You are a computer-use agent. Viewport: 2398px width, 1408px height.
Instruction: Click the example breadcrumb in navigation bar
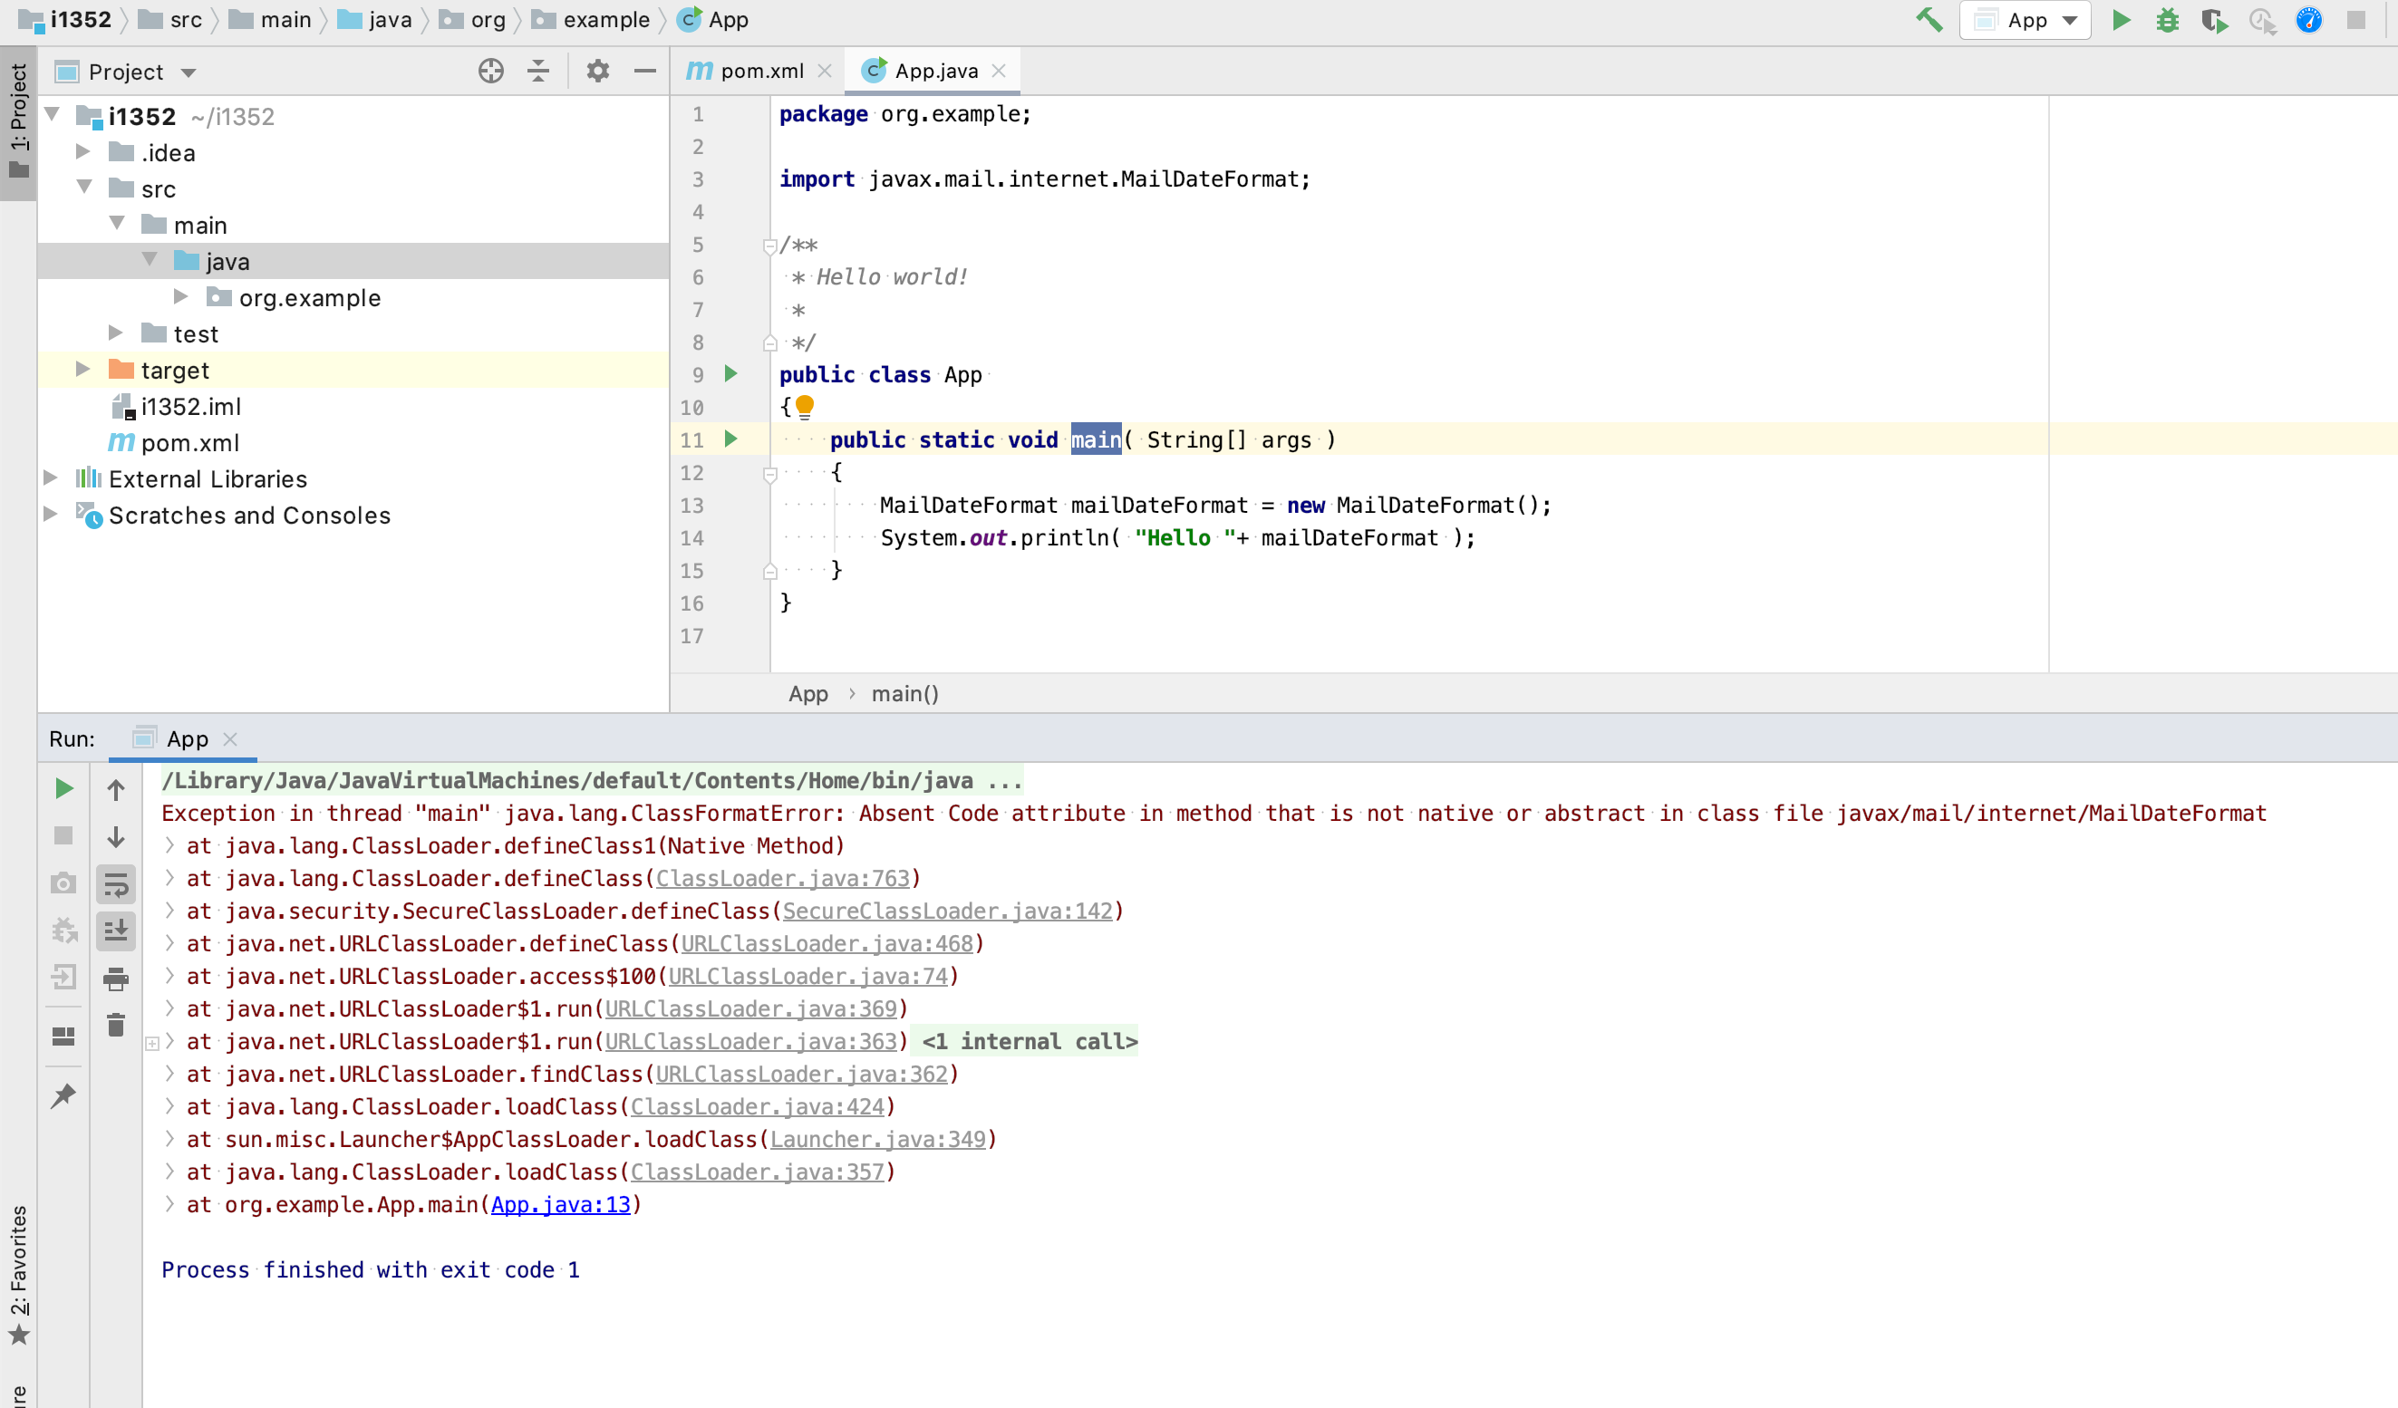tap(592, 20)
